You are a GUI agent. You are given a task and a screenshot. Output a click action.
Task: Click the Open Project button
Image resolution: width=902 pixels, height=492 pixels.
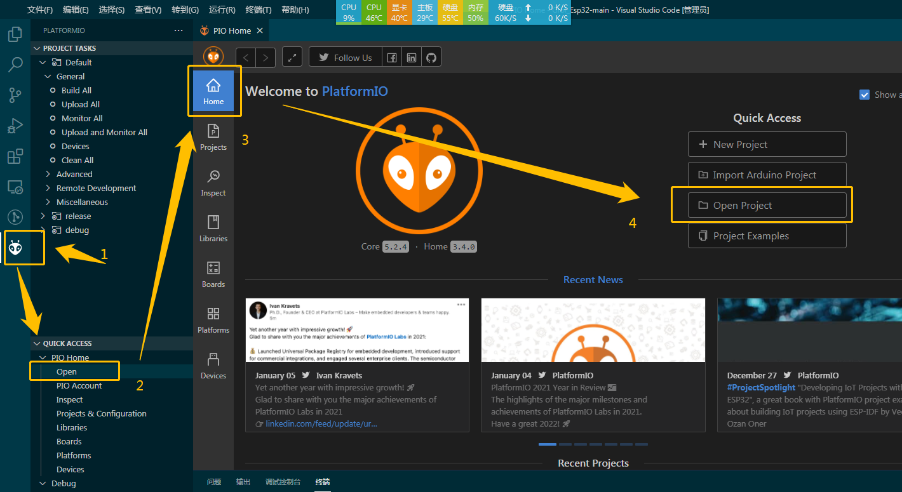[x=767, y=205]
